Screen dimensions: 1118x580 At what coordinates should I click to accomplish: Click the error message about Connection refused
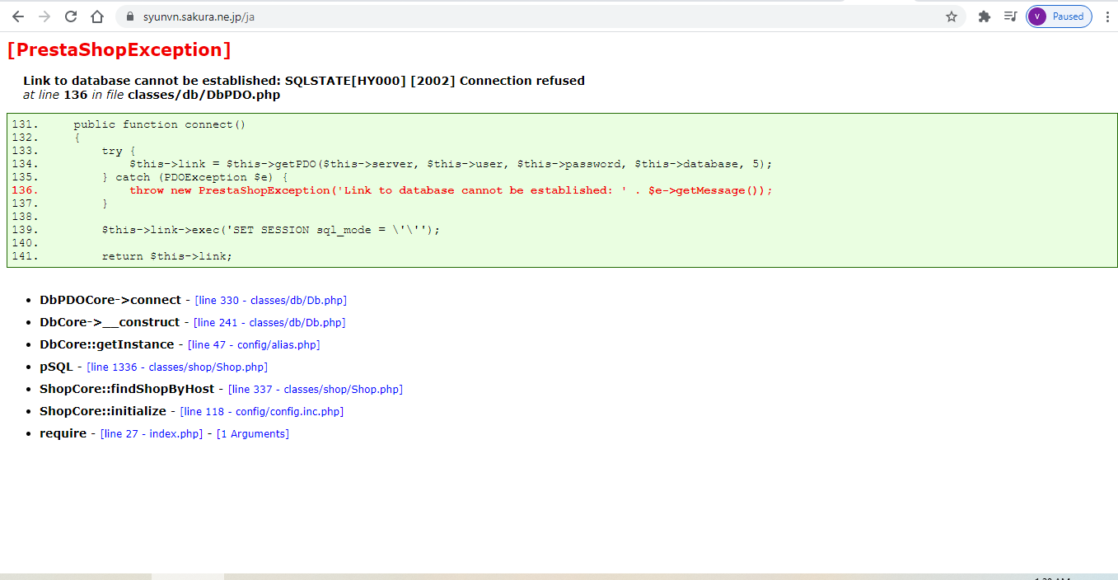coord(304,81)
